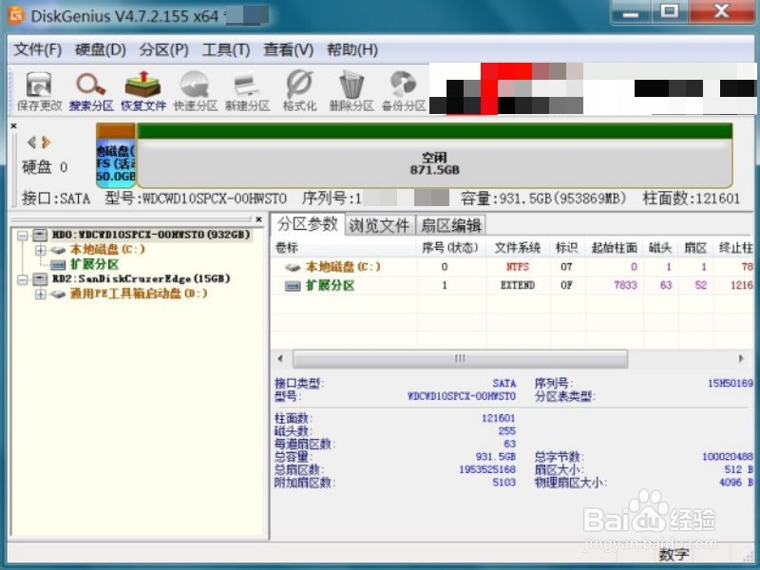Image resolution: width=760 pixels, height=570 pixels.
Task: Click 扩展分区 icon in partition table
Action: (293, 286)
